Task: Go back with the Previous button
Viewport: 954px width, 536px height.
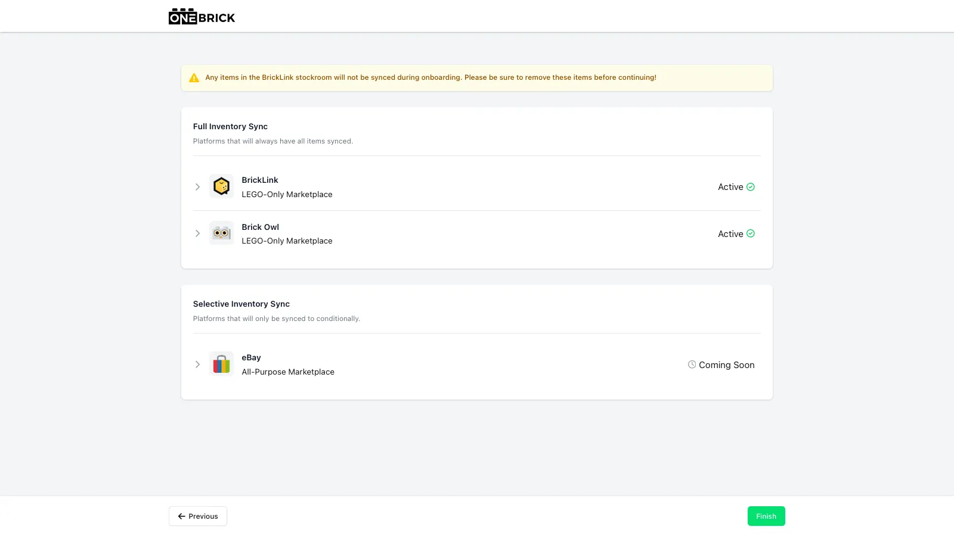Action: [198, 516]
